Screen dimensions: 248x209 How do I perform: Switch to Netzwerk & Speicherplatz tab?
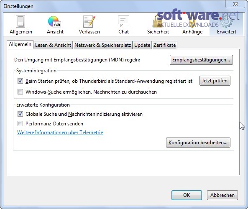(102, 45)
